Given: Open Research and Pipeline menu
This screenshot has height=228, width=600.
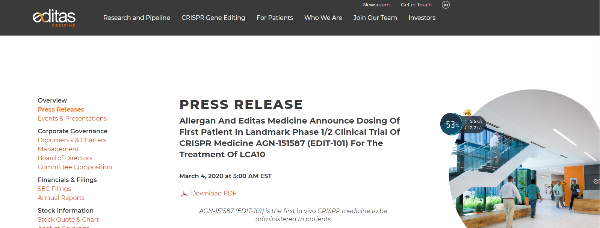Looking at the screenshot, I should pyautogui.click(x=137, y=18).
